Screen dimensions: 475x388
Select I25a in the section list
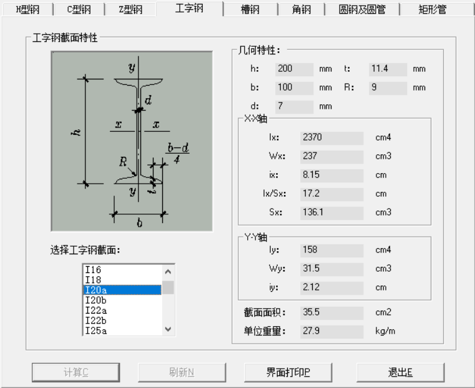click(x=122, y=331)
